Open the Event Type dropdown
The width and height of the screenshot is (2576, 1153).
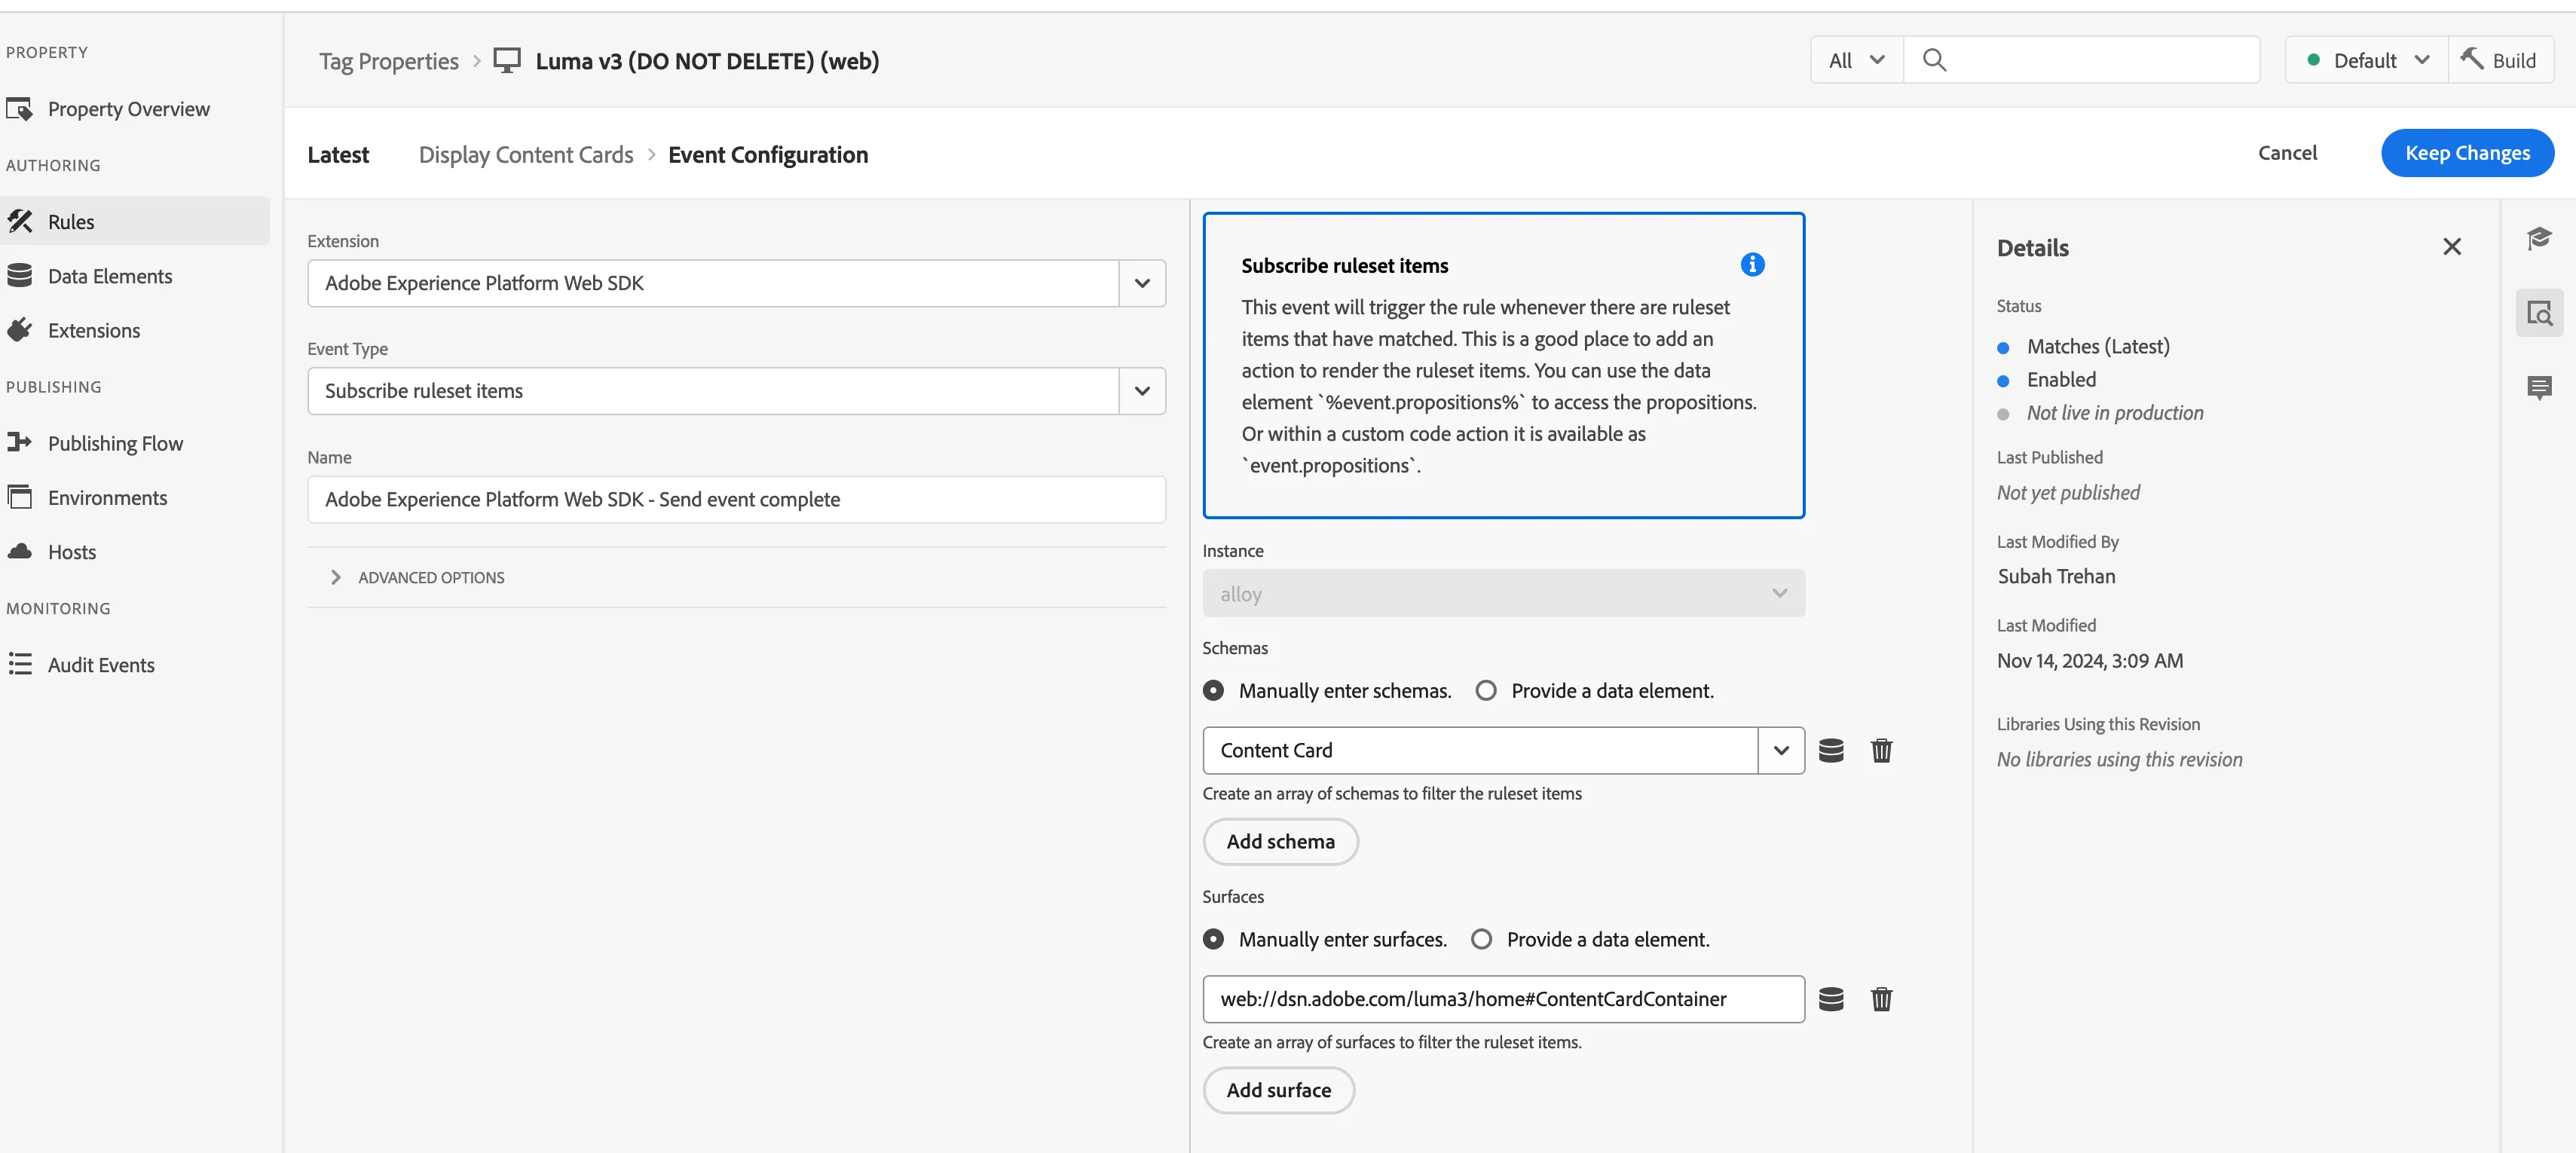pos(1142,391)
